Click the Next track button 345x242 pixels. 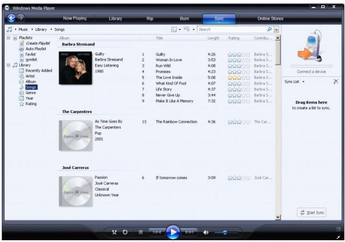[x=189, y=232]
